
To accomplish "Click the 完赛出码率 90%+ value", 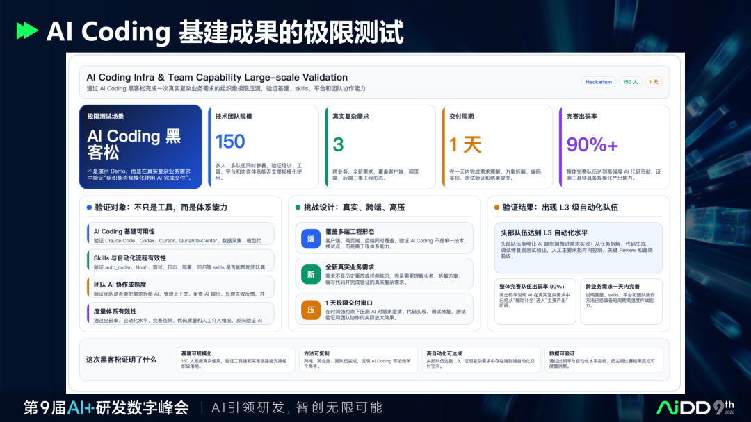I will (x=592, y=144).
